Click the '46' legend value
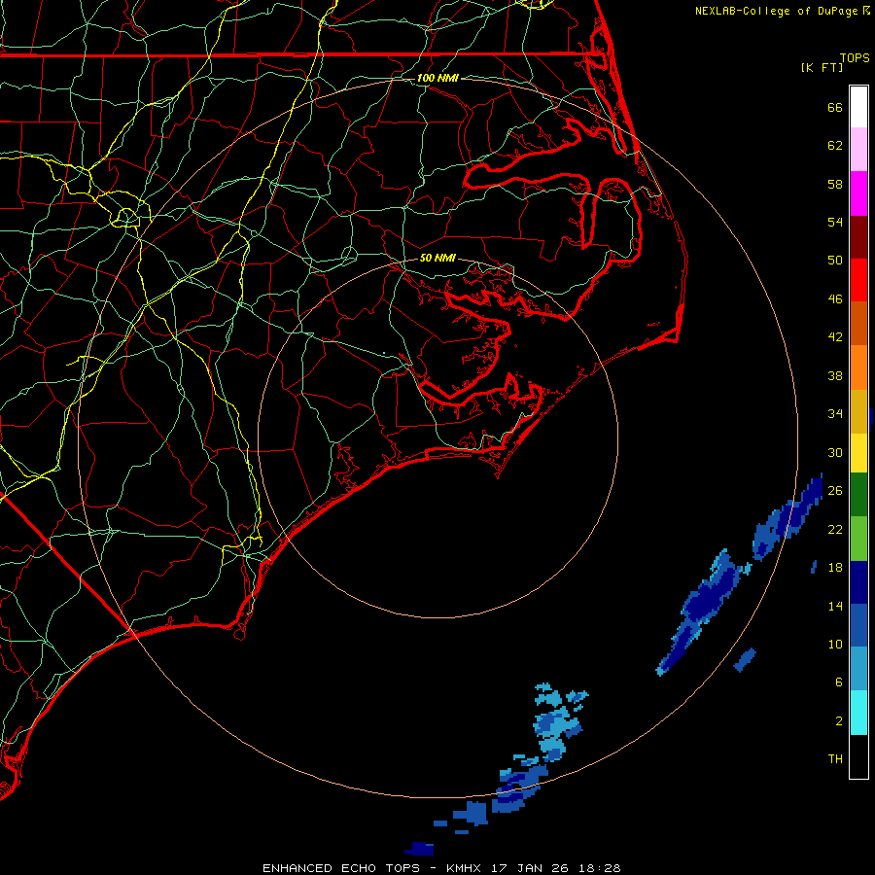 click(835, 299)
